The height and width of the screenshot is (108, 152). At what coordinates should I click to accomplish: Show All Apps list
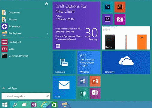[10, 88]
